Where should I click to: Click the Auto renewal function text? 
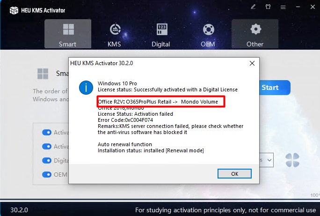pyautogui.click(x=125, y=144)
